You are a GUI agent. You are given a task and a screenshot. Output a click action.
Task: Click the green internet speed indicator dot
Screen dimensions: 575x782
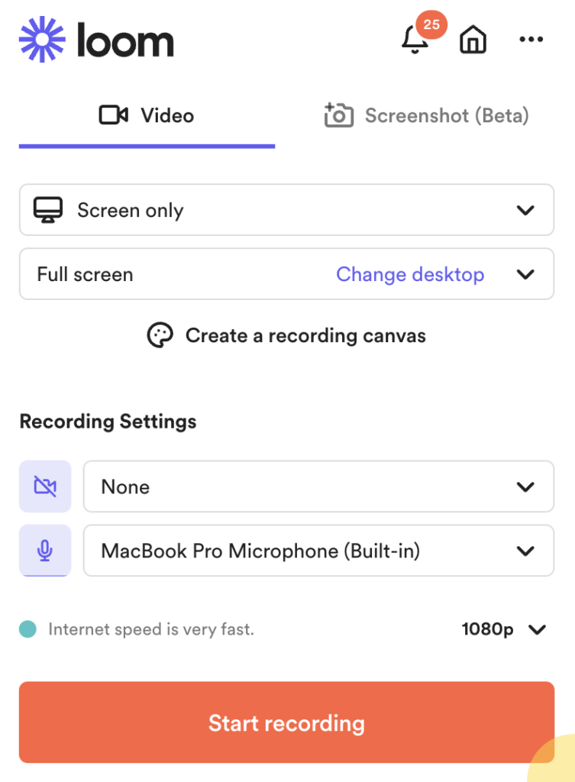tap(28, 629)
